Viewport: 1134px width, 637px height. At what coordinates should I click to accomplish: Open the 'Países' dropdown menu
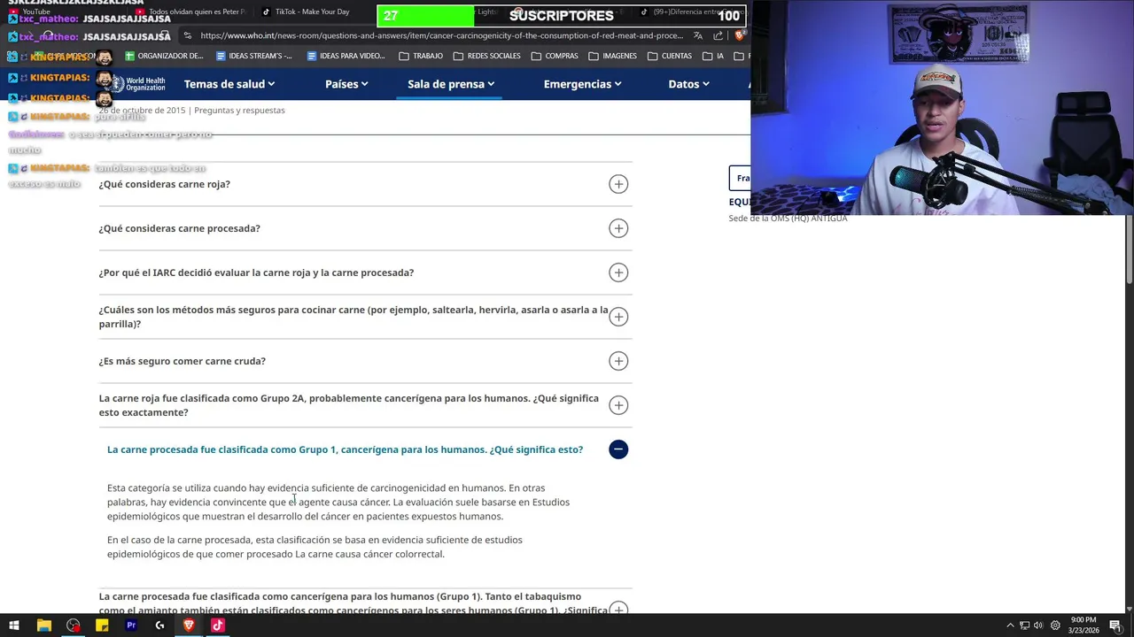[346, 84]
